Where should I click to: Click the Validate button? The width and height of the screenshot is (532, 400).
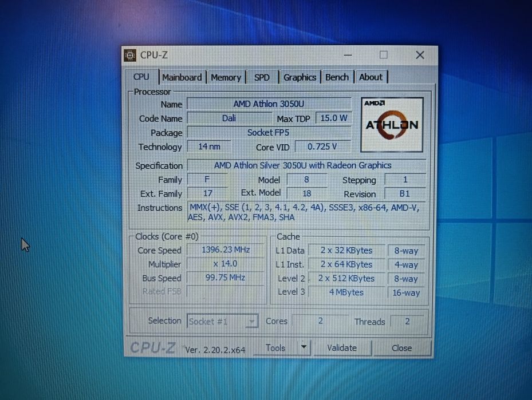[342, 348]
